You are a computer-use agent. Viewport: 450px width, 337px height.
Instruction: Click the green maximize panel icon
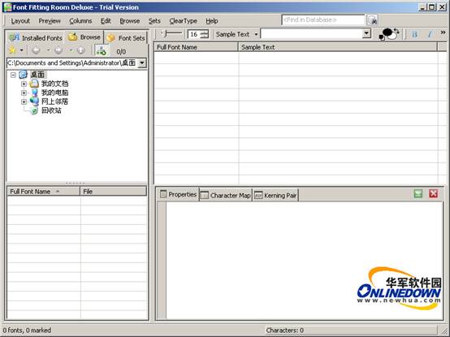pos(418,194)
